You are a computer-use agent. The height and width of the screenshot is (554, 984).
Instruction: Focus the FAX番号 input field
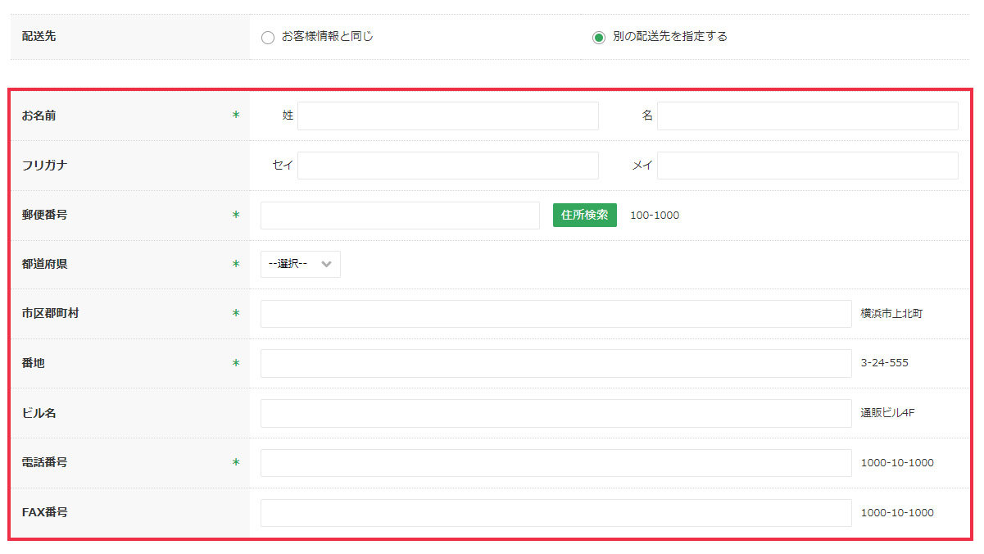coord(555,513)
